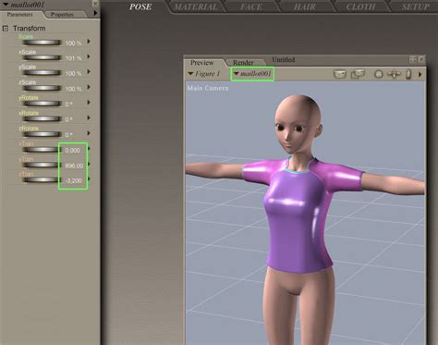This screenshot has height=345, width=438.
Task: Click the yTran dial slider
Action: point(42,165)
